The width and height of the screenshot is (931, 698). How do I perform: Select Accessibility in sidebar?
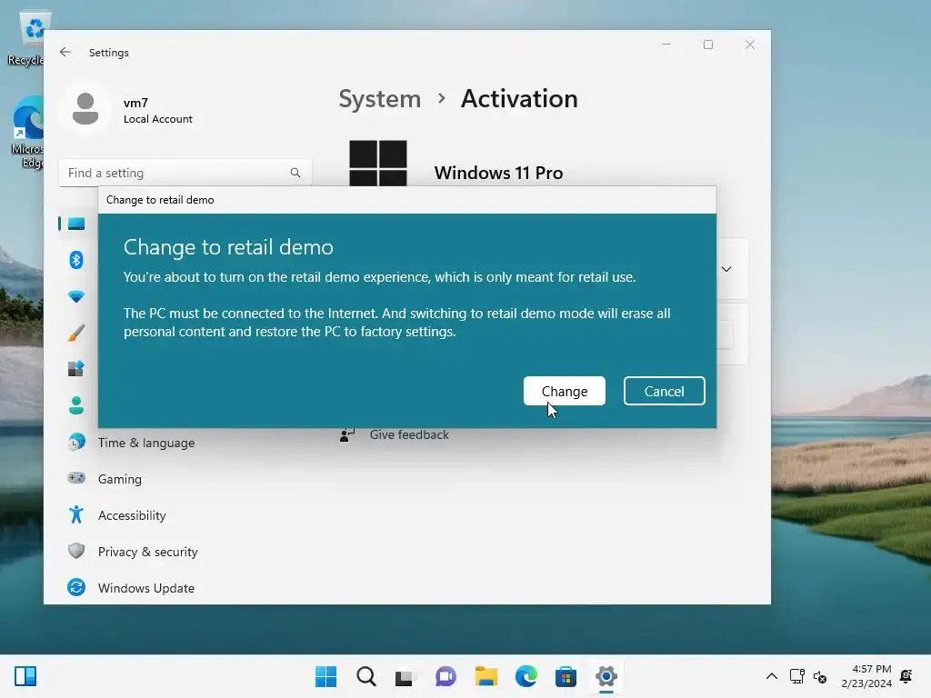tap(131, 515)
